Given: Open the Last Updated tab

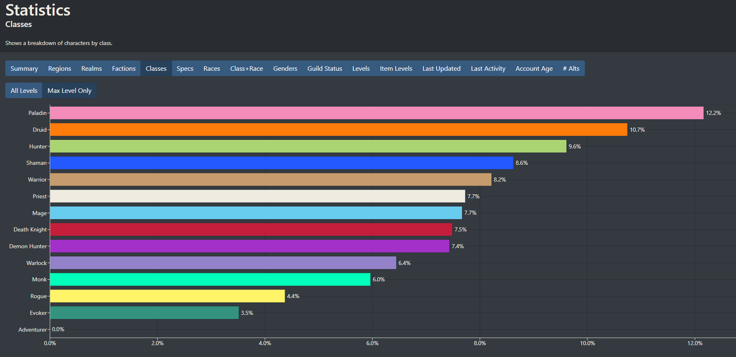Looking at the screenshot, I should [442, 68].
